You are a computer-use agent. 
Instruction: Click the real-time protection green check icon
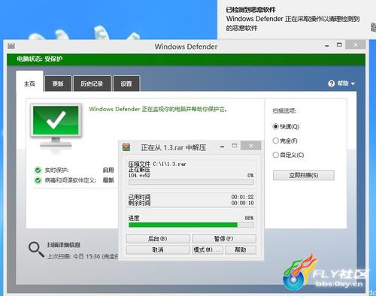click(x=38, y=171)
